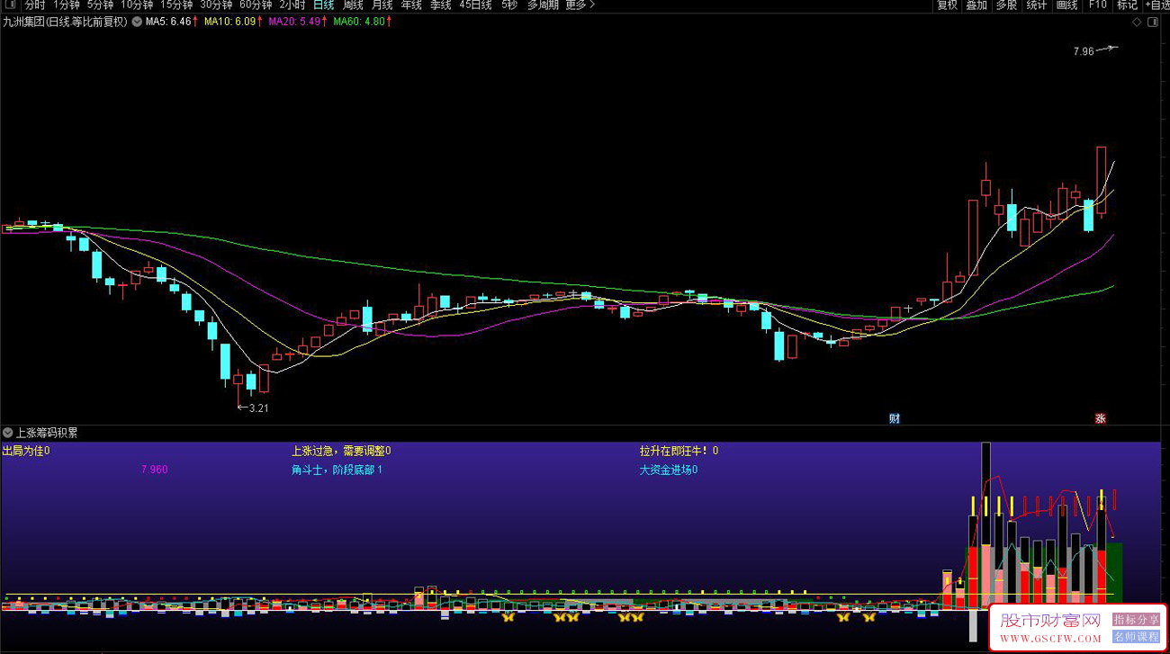
Task: Switch to the 周线 weekly chart
Action: click(x=353, y=5)
